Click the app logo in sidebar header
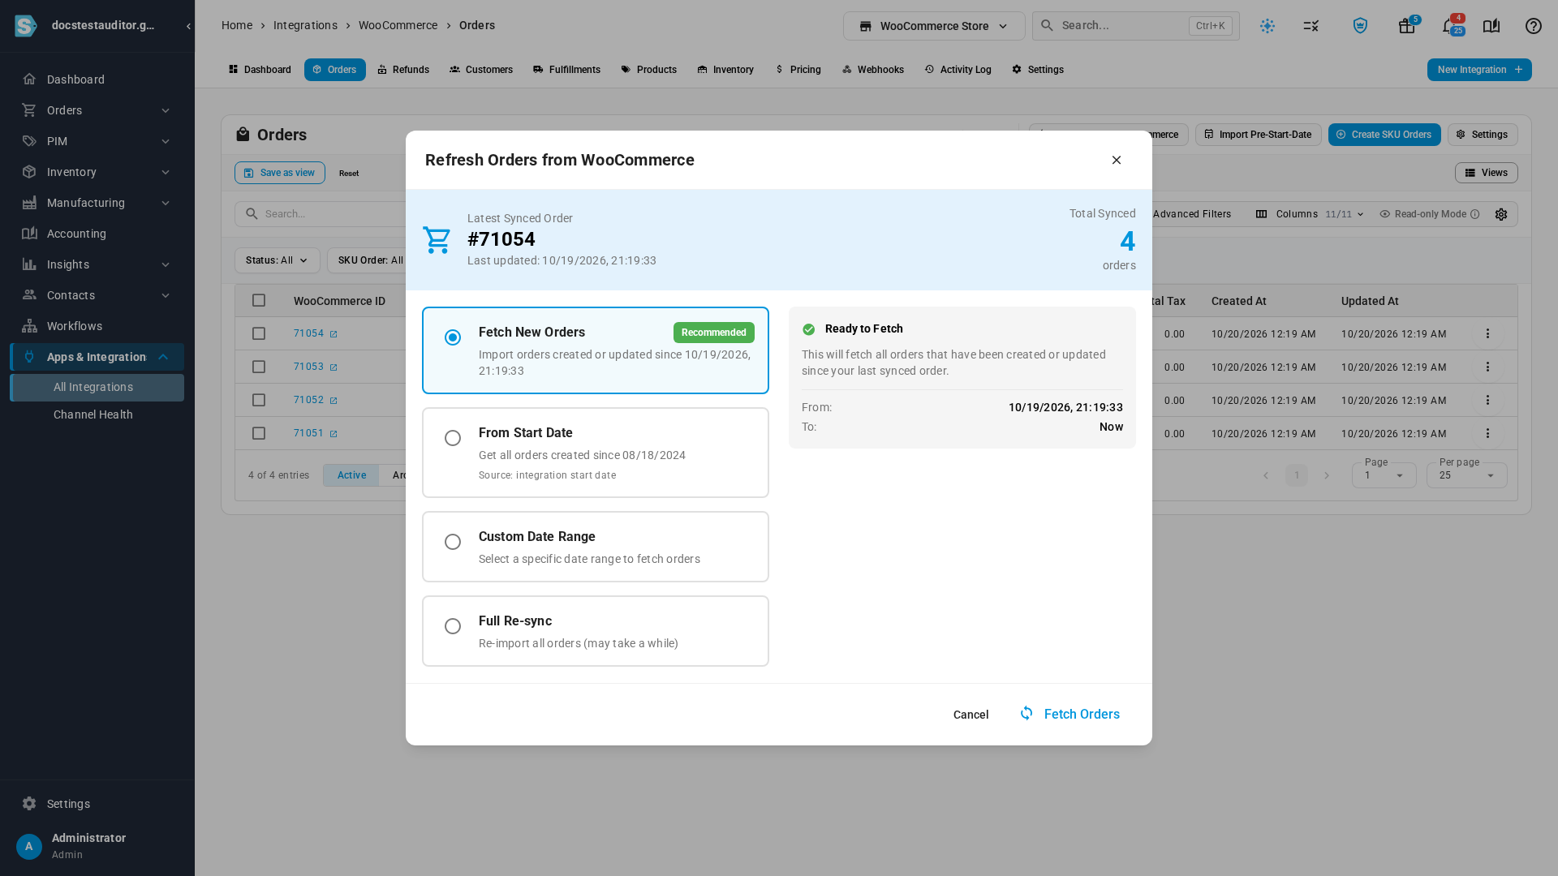This screenshot has height=876, width=1558. click(x=26, y=26)
